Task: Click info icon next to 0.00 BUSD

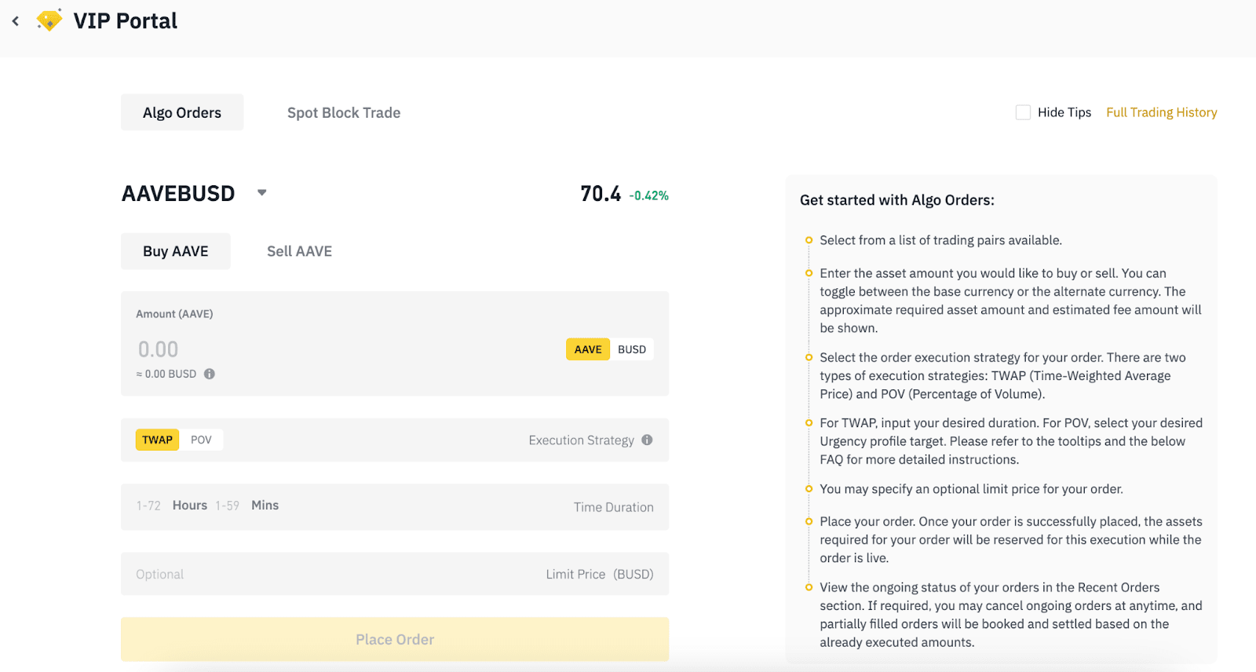Action: [210, 374]
